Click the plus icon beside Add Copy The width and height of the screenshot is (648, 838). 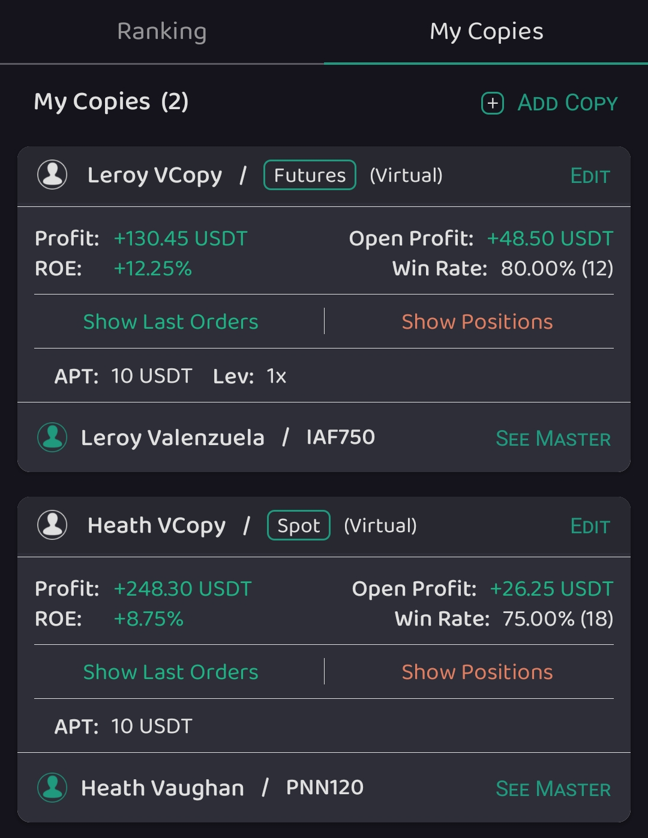(493, 103)
